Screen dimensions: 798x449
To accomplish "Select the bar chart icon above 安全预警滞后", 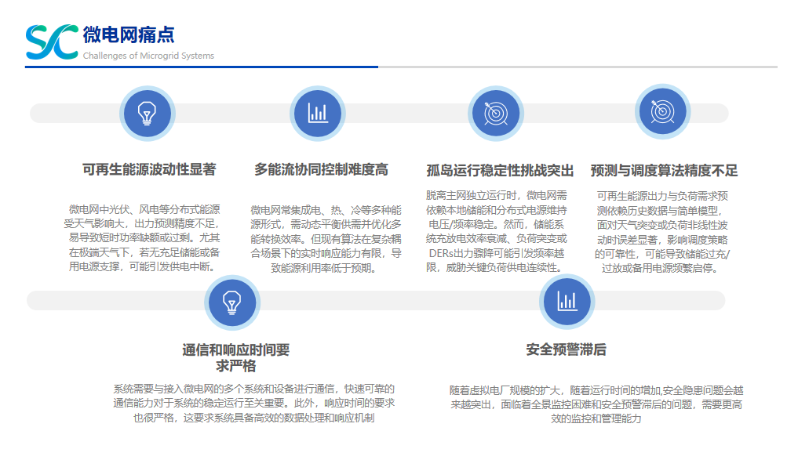I will click(567, 300).
